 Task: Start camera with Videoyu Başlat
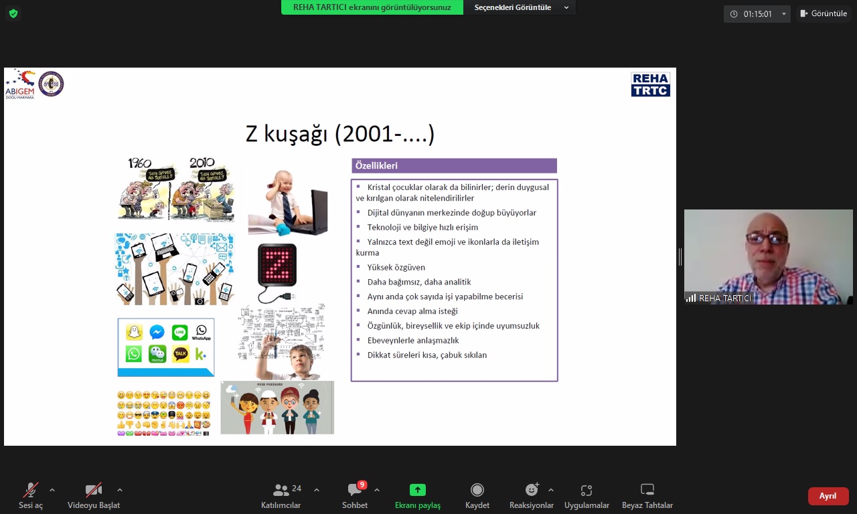click(94, 495)
